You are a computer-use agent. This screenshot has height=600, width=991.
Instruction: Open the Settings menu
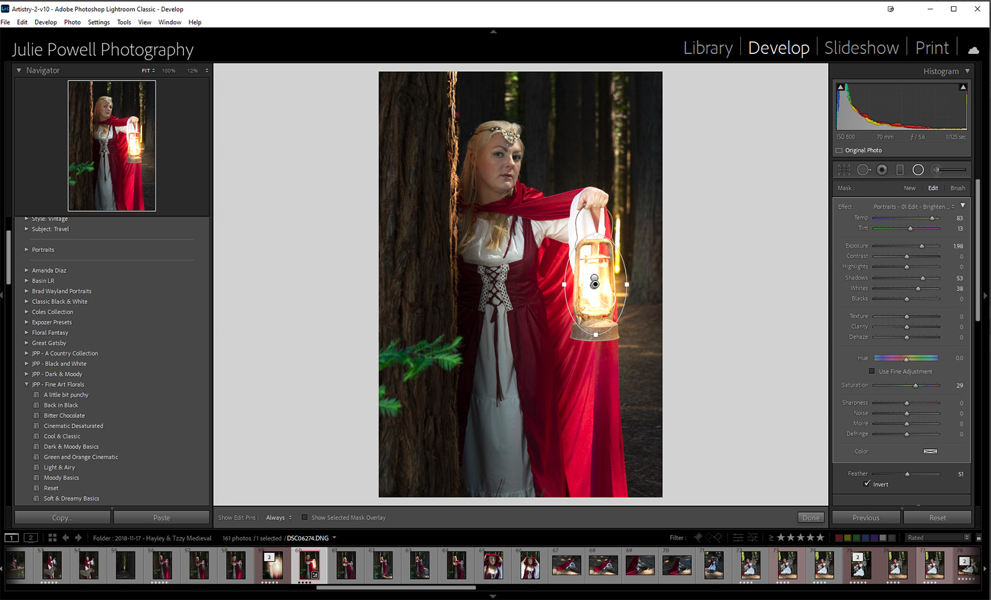[x=98, y=22]
